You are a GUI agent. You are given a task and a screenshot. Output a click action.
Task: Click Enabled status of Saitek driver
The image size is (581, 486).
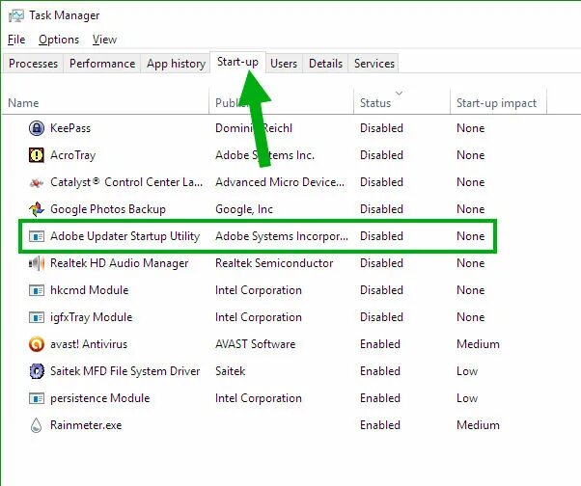(x=380, y=371)
